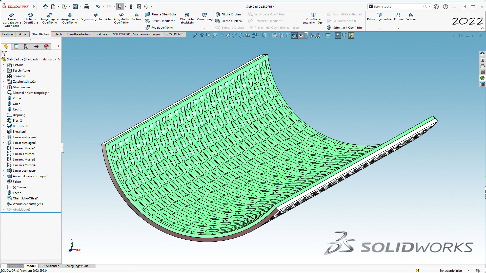The width and height of the screenshot is (486, 273).
Task: Select Rotierte Oberfläche tool
Action: pos(31,18)
